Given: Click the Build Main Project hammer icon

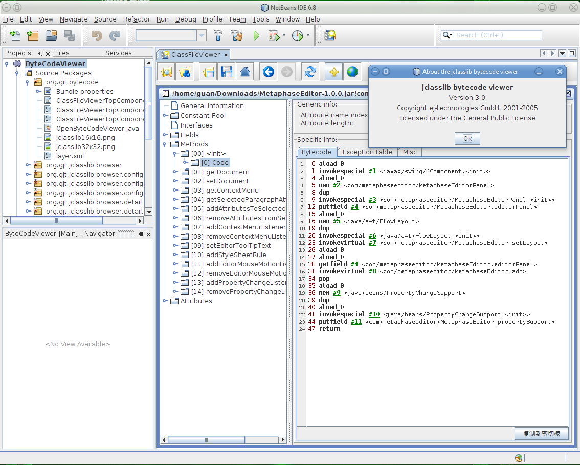Looking at the screenshot, I should pos(218,35).
